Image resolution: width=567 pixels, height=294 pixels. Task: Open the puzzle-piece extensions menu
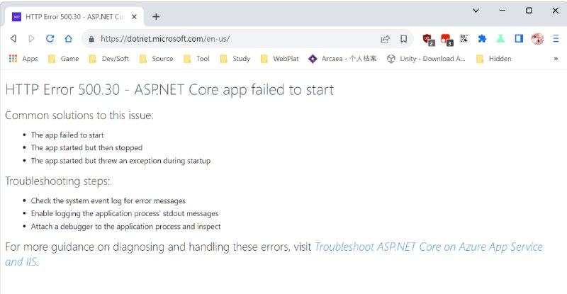coord(482,38)
